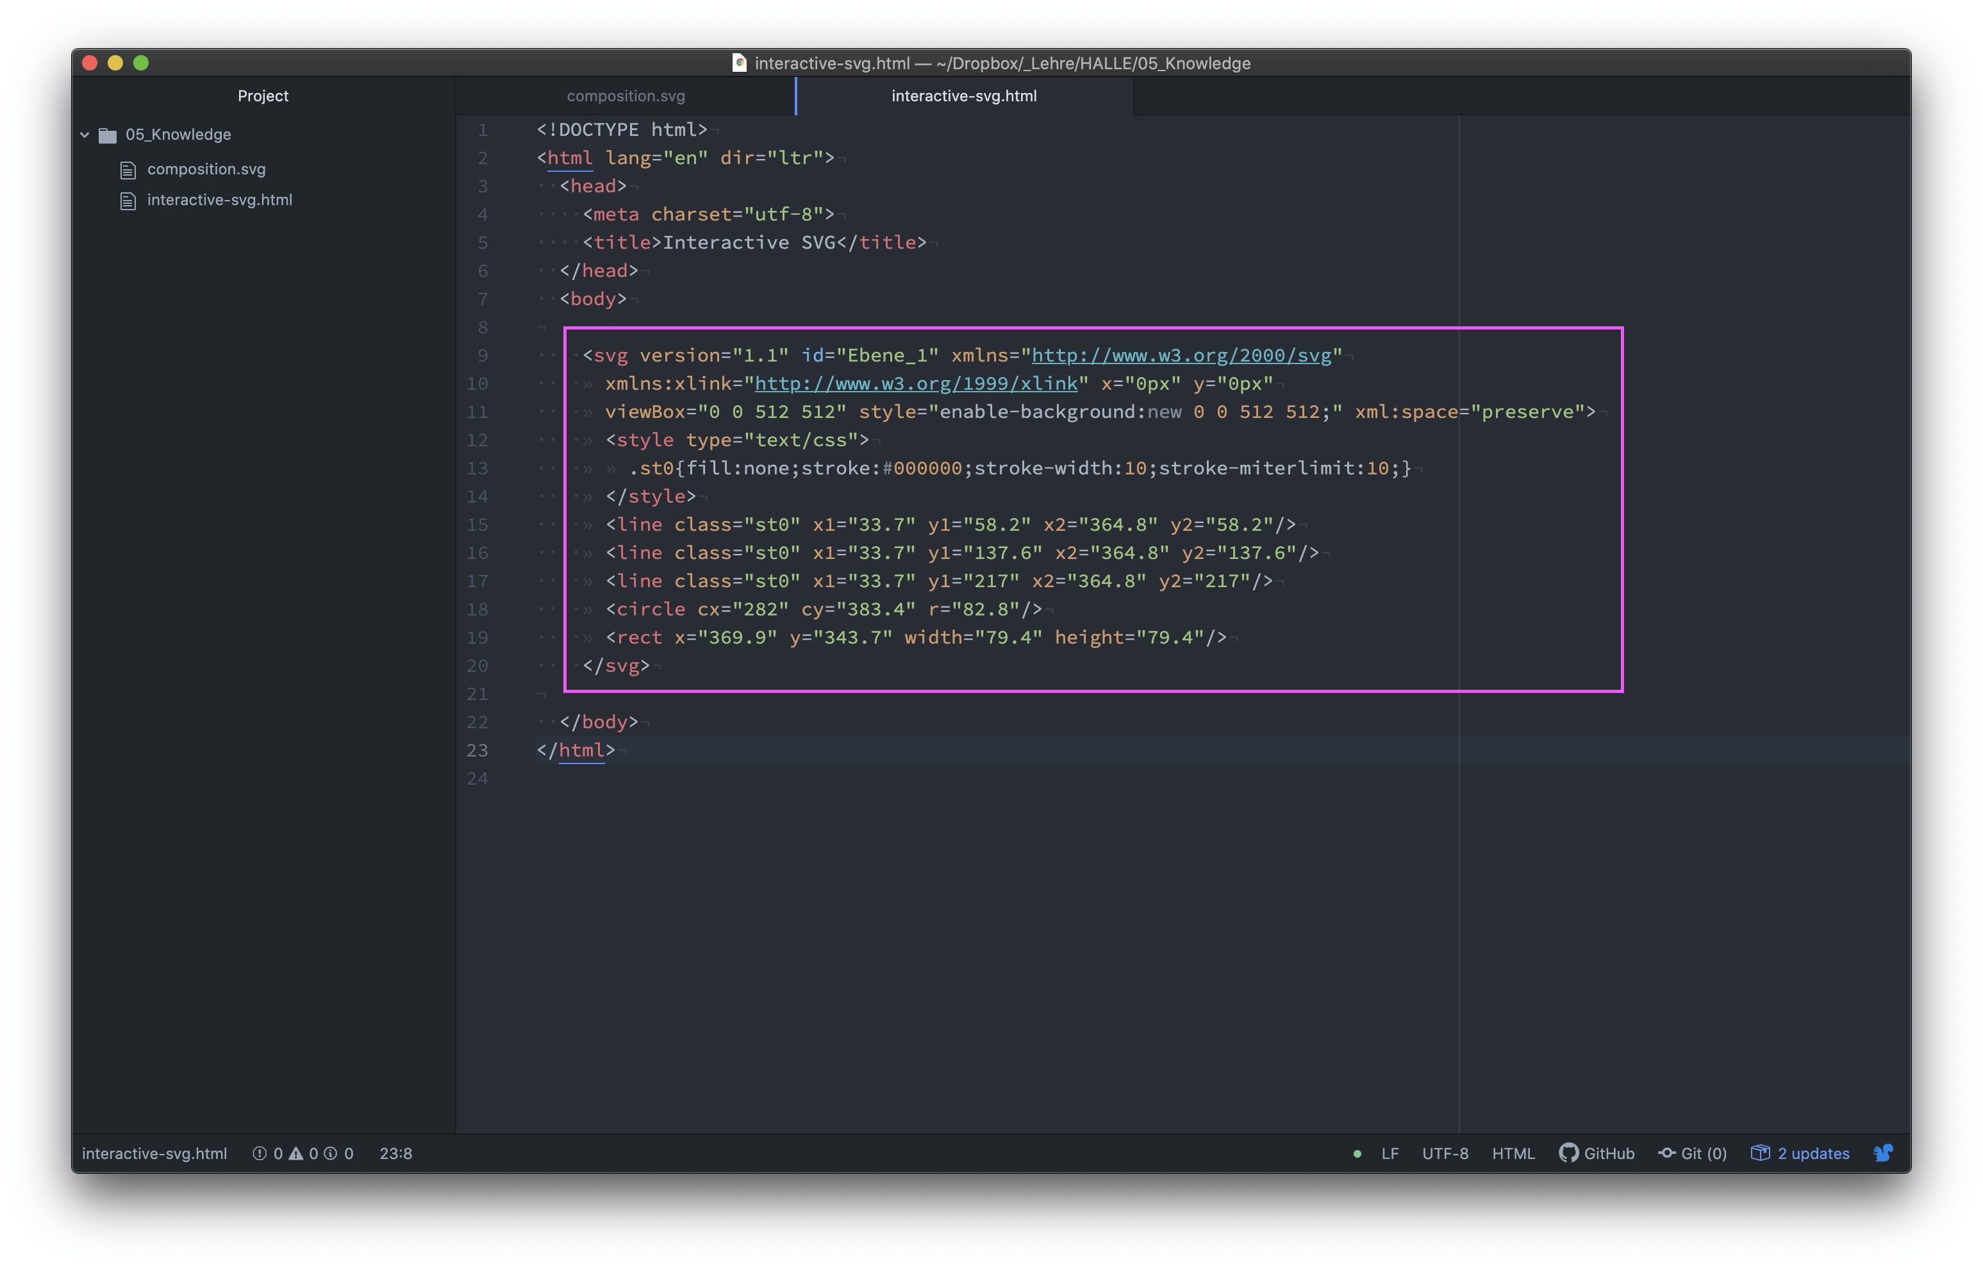Viewport: 1983px width, 1268px height.
Task: Click the '2 updates' link text
Action: pyautogui.click(x=1813, y=1153)
